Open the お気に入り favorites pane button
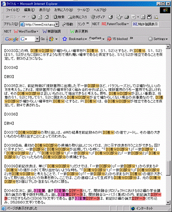The image size is (172, 212). click(x=77, y=17)
